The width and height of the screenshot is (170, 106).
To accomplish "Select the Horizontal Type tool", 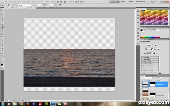I will tap(2, 46).
